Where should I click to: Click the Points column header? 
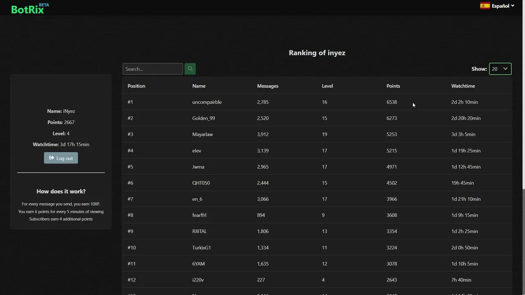[393, 86]
